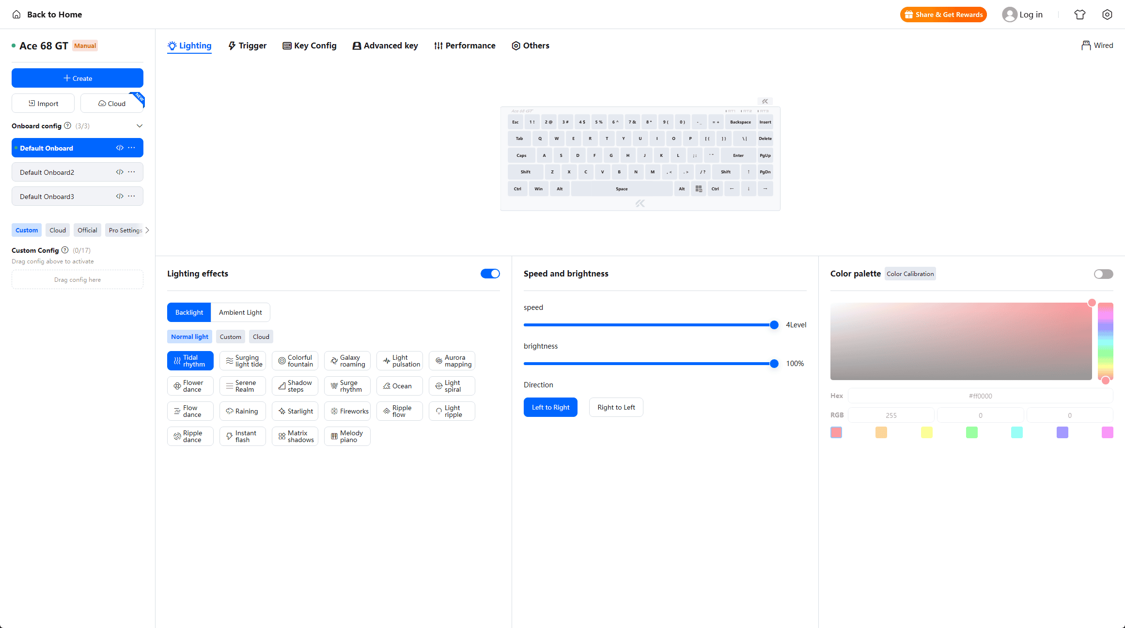1125x628 pixels.
Task: Click the Import button
Action: tap(43, 103)
